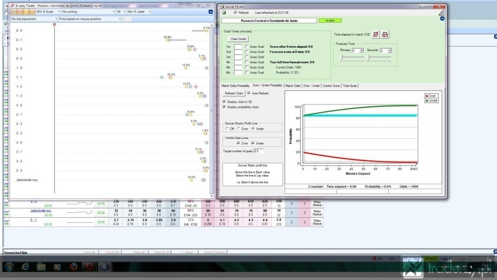497x280 pixels.
Task: Click the Minutes forecast spinner arrows
Action: coord(361,51)
